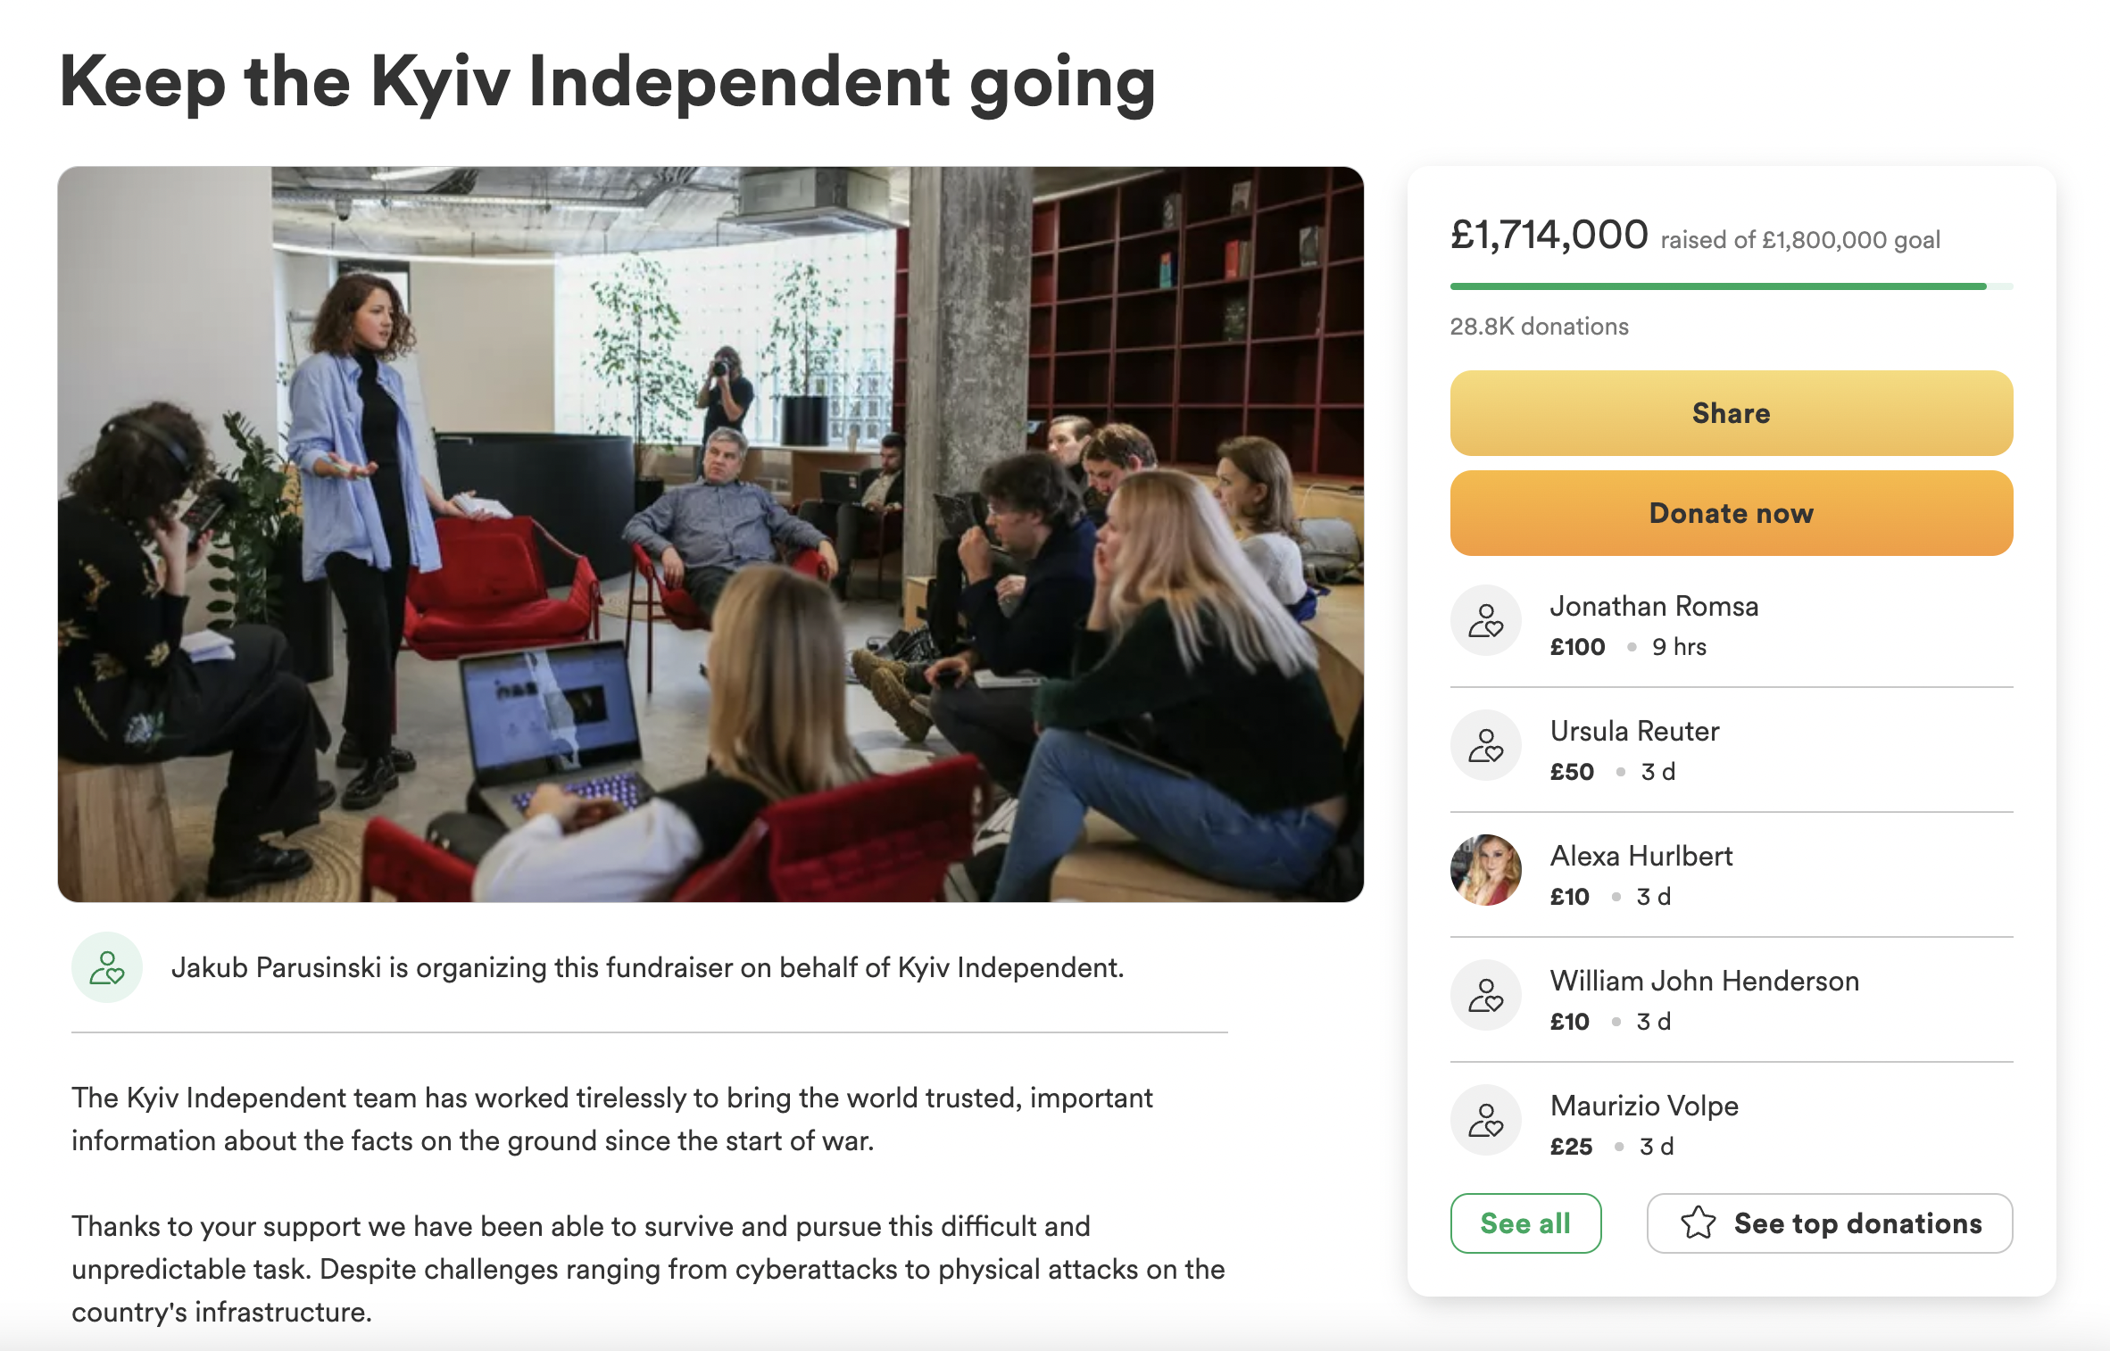
Task: Click the fundraiser title Keep the Kyiv Independent going
Action: point(607,82)
